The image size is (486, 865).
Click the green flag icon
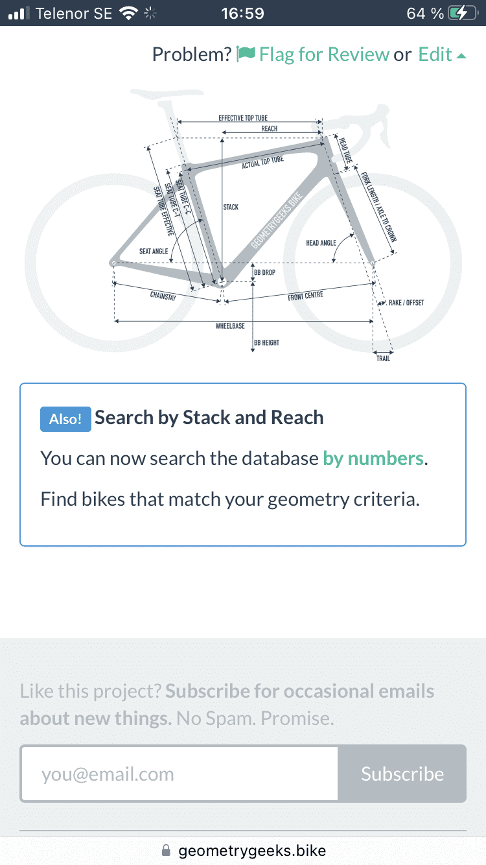click(246, 54)
